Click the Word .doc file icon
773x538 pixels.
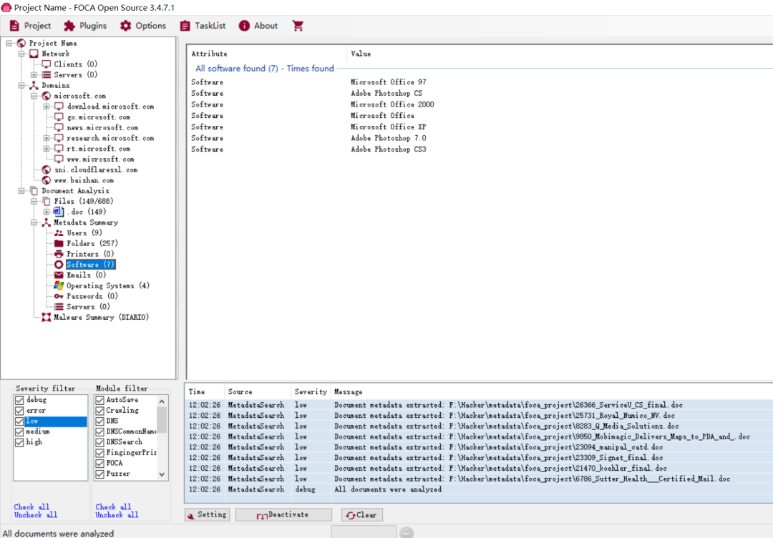pos(59,212)
